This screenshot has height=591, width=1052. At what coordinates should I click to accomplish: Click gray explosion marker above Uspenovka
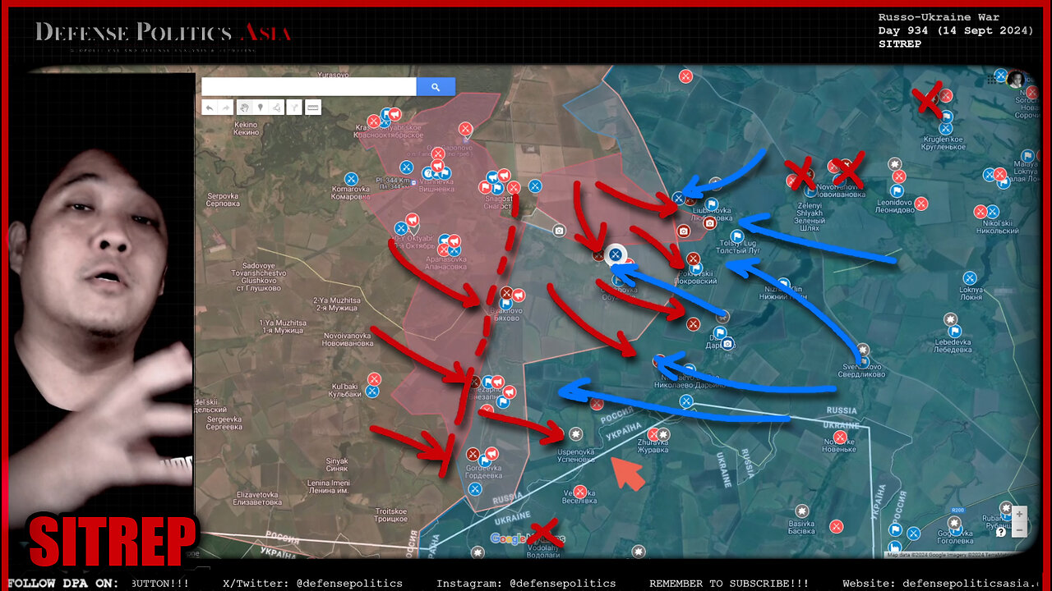coord(574,433)
